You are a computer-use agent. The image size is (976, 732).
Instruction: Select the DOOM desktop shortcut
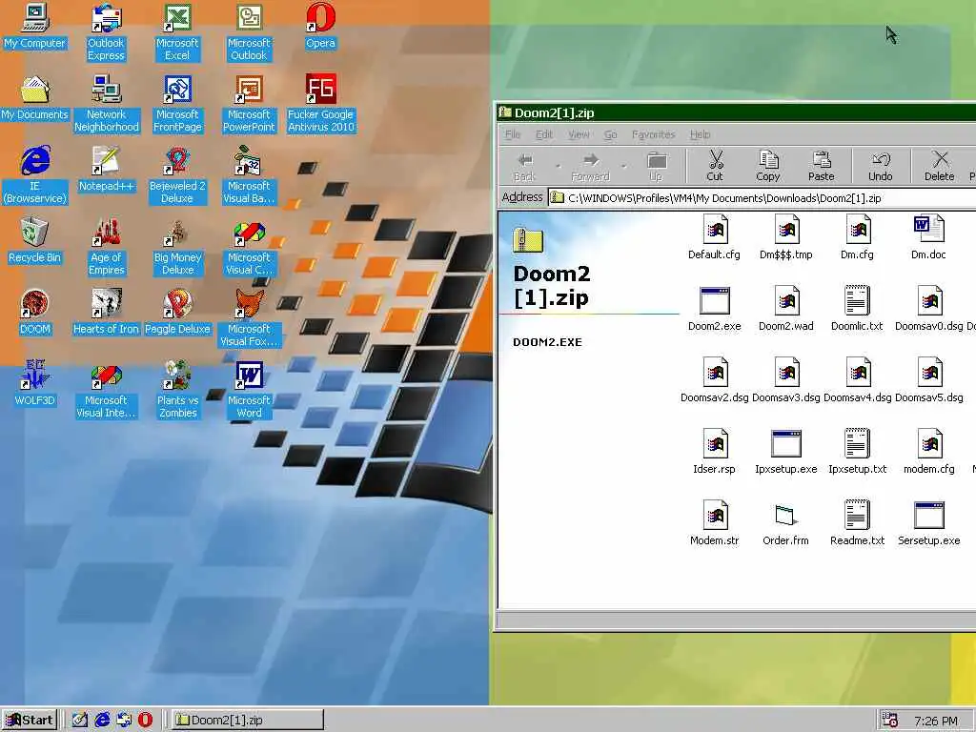(x=35, y=312)
